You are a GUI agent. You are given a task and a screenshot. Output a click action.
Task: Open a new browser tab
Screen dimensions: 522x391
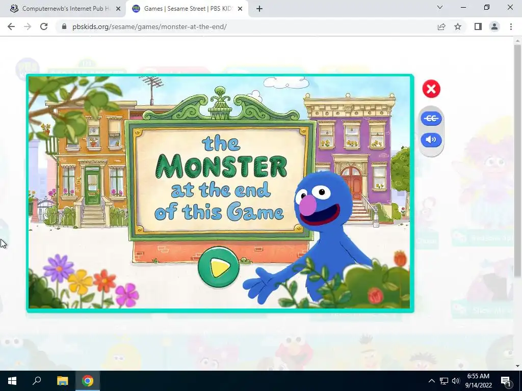tap(259, 9)
